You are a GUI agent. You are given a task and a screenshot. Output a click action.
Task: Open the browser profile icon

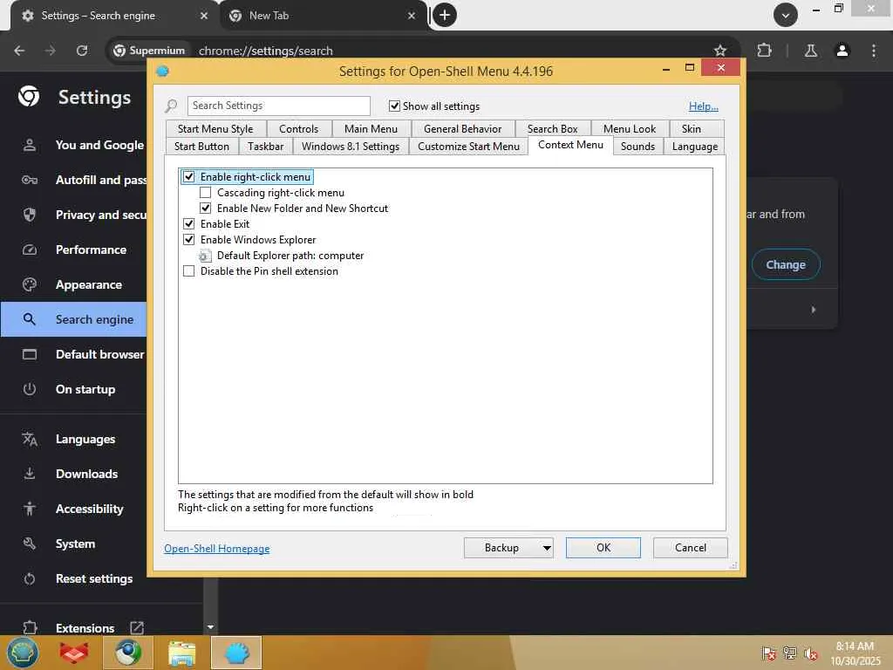(842, 50)
